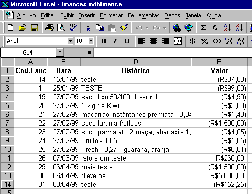
Task: Redo the last undone action
Action: pos(156,28)
